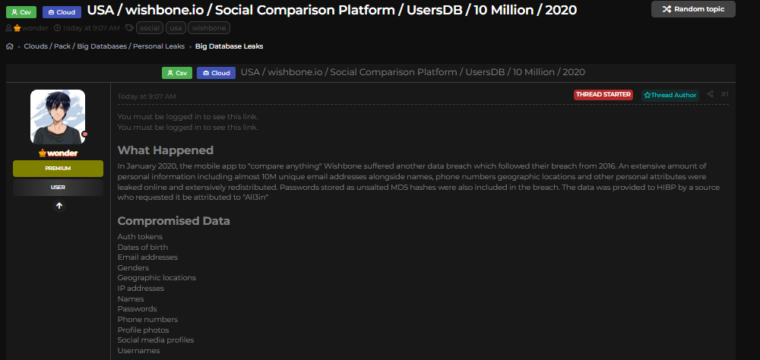760x360 pixels.
Task: Click 'Today at 9:07 AM' under title
Action: [90, 28]
